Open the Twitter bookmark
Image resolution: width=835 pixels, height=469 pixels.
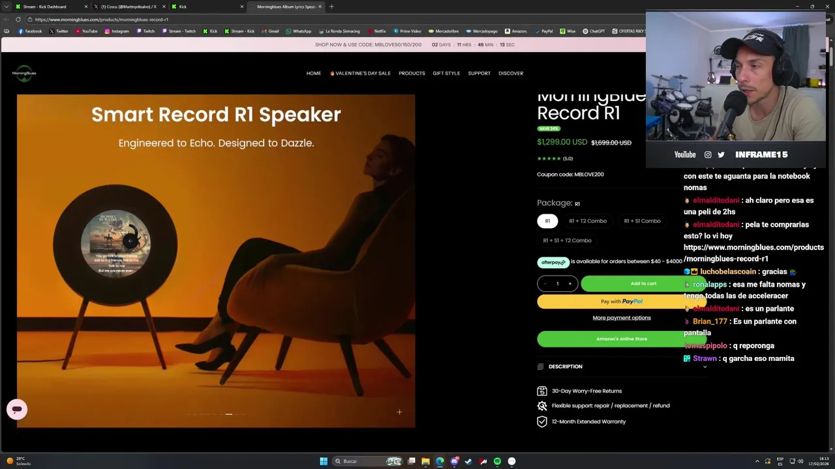pos(59,31)
